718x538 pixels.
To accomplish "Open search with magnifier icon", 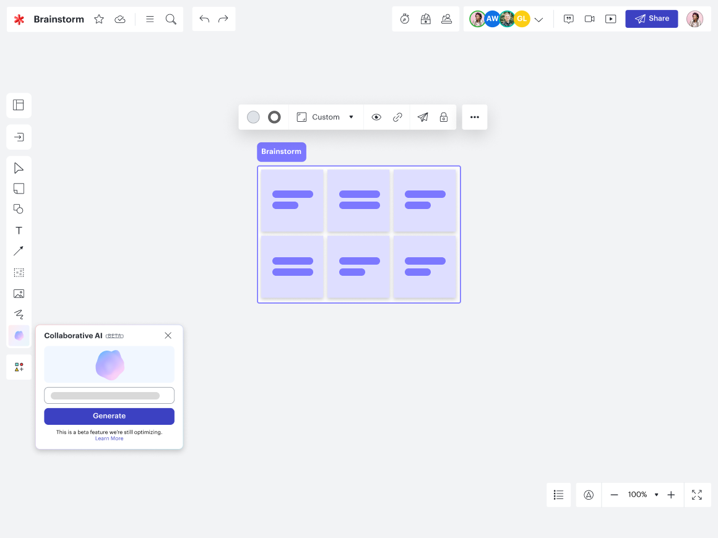I will point(171,19).
